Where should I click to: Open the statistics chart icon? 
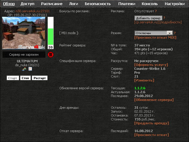30,69
